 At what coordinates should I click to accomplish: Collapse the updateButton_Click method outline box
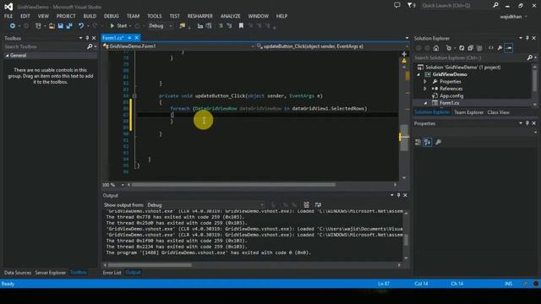point(134,96)
